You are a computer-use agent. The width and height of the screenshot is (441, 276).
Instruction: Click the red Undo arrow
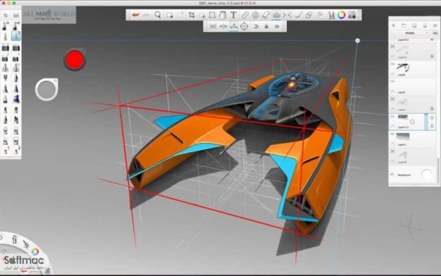point(136,15)
